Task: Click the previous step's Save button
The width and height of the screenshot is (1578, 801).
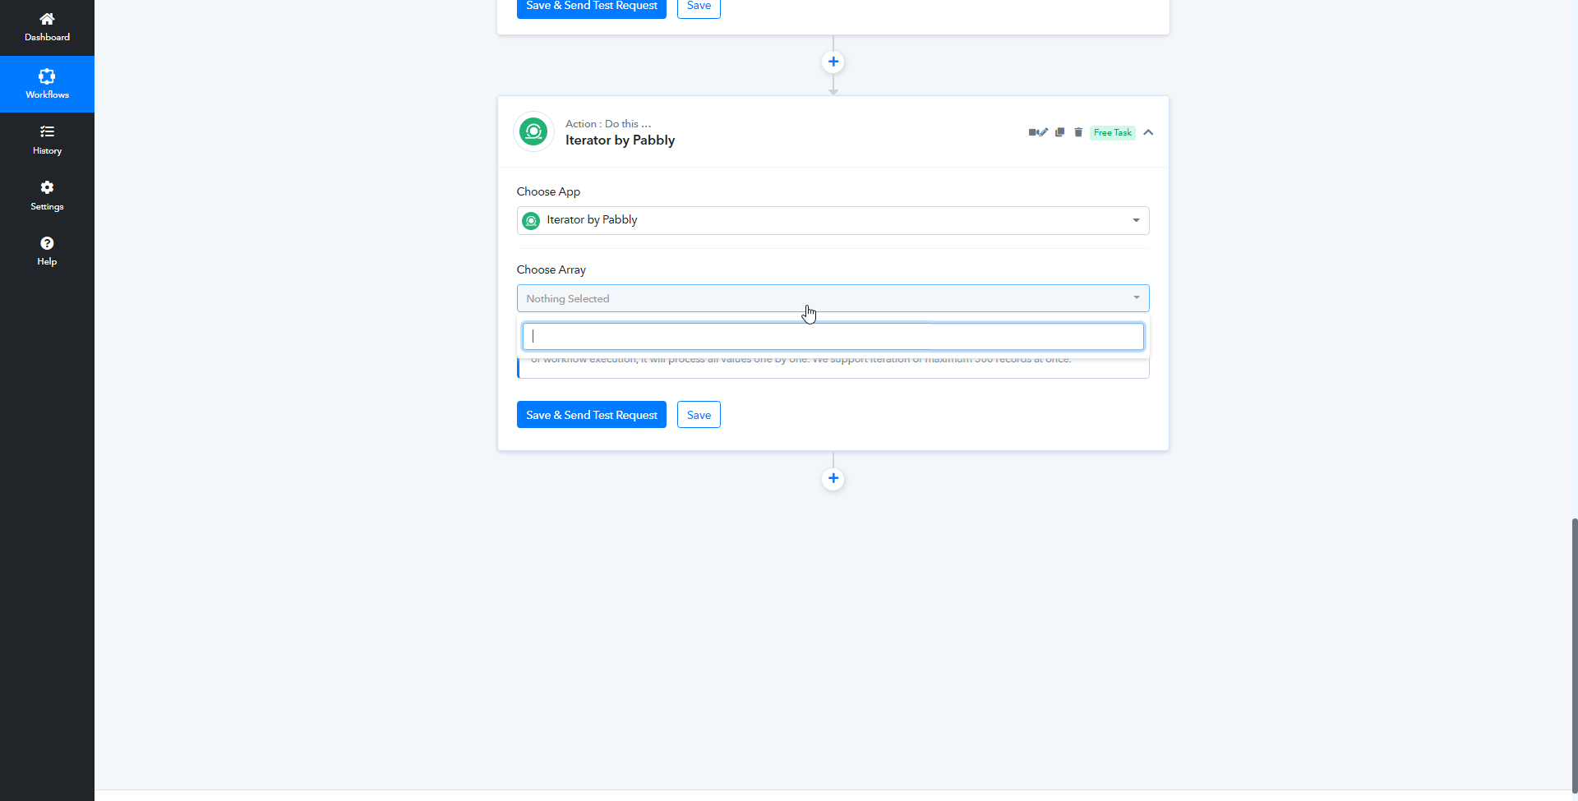Action: point(699,7)
